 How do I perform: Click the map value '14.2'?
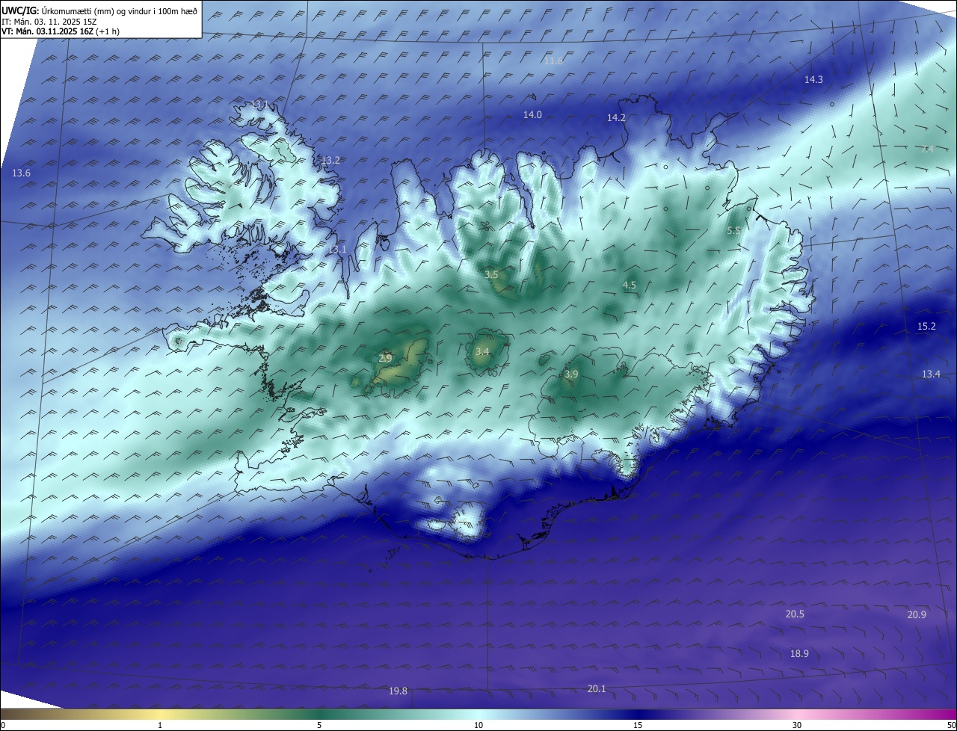616,118
